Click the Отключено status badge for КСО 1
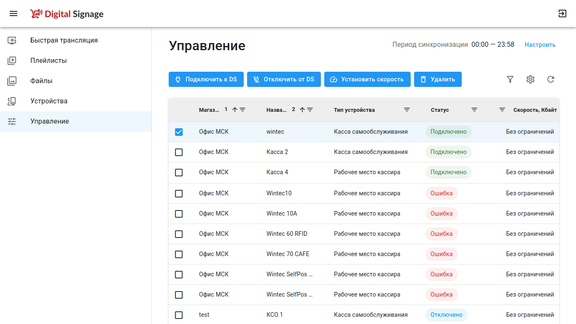Viewport: 576px width, 324px height. (x=446, y=315)
